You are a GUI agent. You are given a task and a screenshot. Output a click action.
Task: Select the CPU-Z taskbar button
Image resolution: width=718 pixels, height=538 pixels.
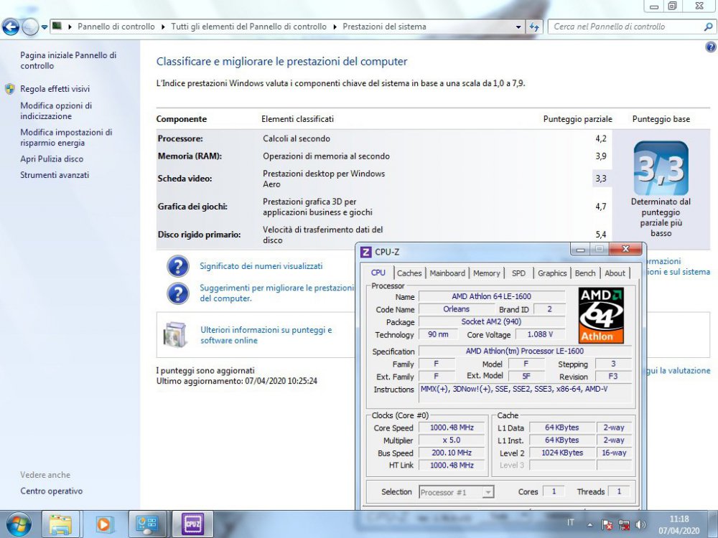(192, 524)
